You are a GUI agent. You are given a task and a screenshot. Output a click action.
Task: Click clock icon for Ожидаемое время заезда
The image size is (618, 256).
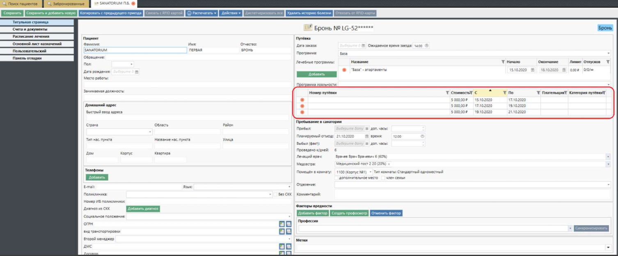pyautogui.click(x=427, y=46)
